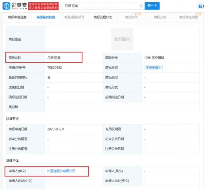204x189 pixels.
Task: Click the 国际分类 label
Action: click(111, 58)
